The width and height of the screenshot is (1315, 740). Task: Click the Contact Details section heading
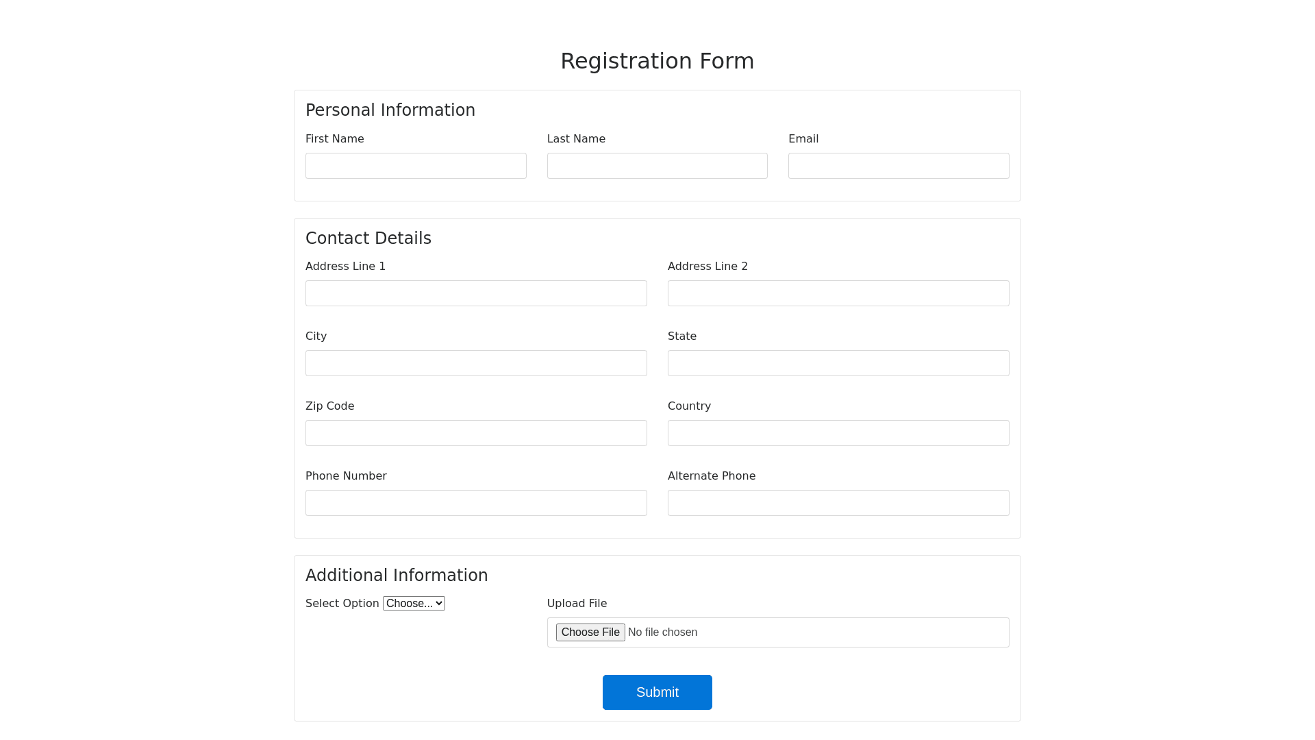(368, 238)
